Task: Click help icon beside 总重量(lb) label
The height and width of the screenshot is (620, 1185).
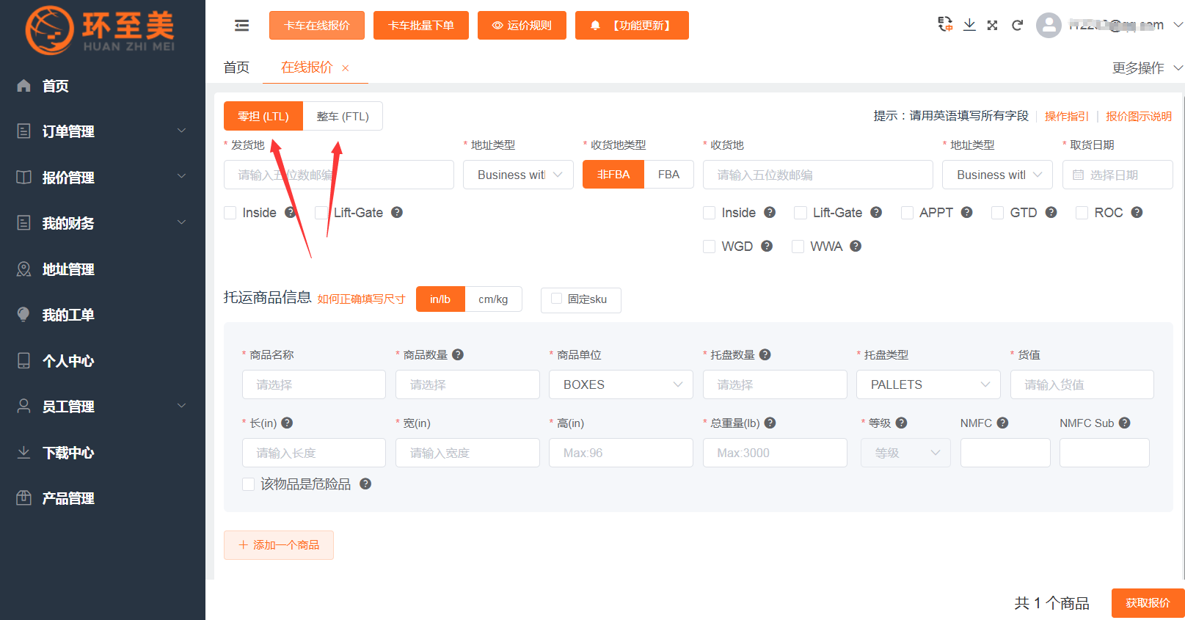Action: pyautogui.click(x=770, y=423)
